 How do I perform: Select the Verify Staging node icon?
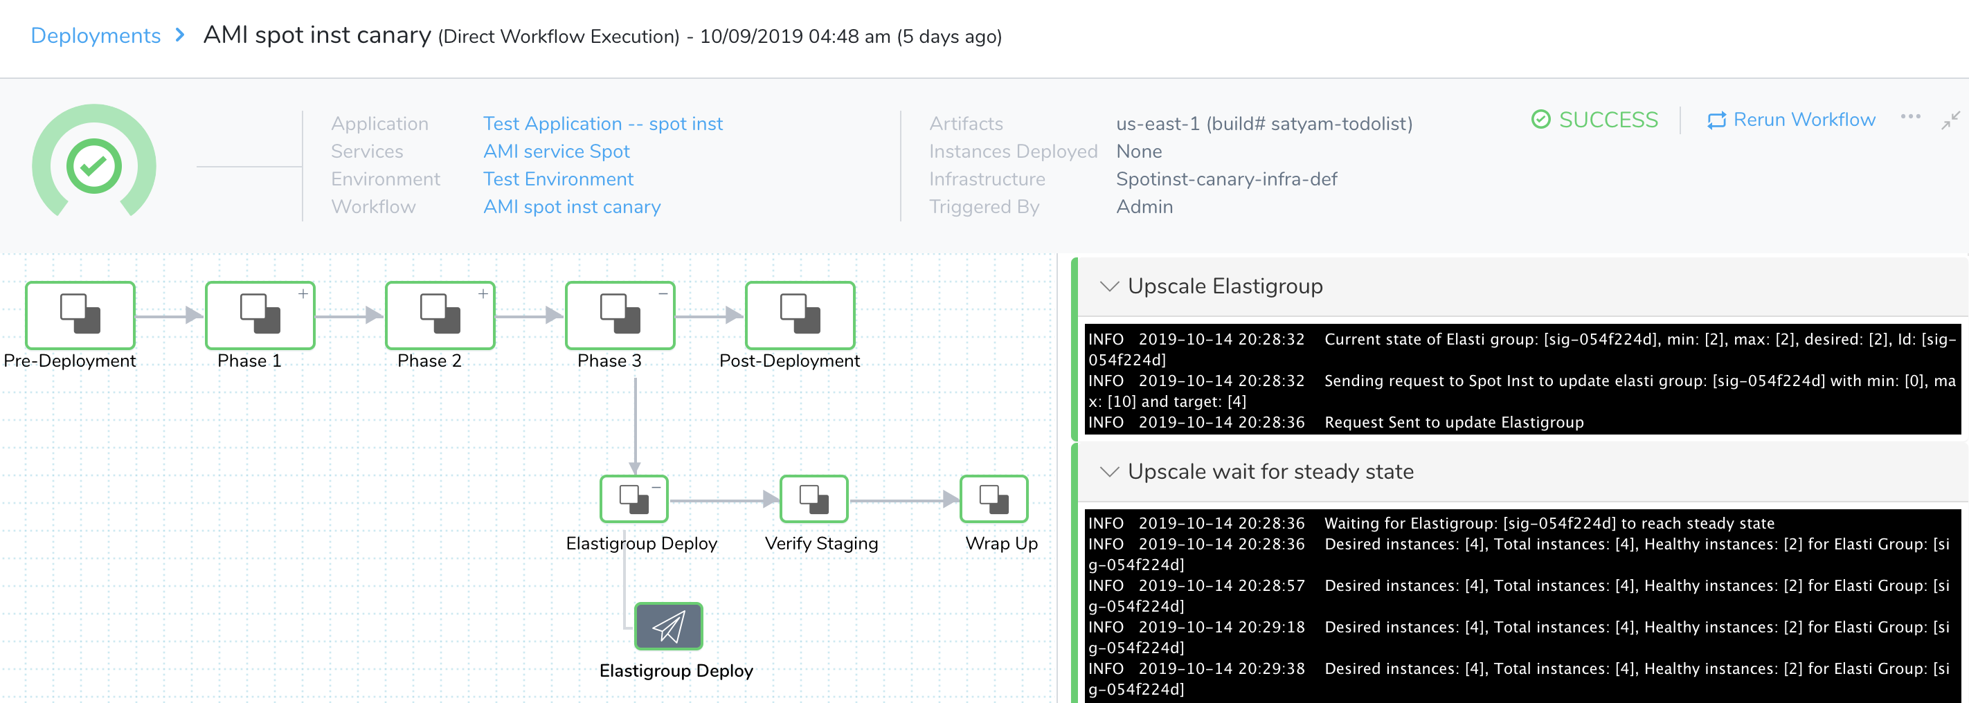814,499
